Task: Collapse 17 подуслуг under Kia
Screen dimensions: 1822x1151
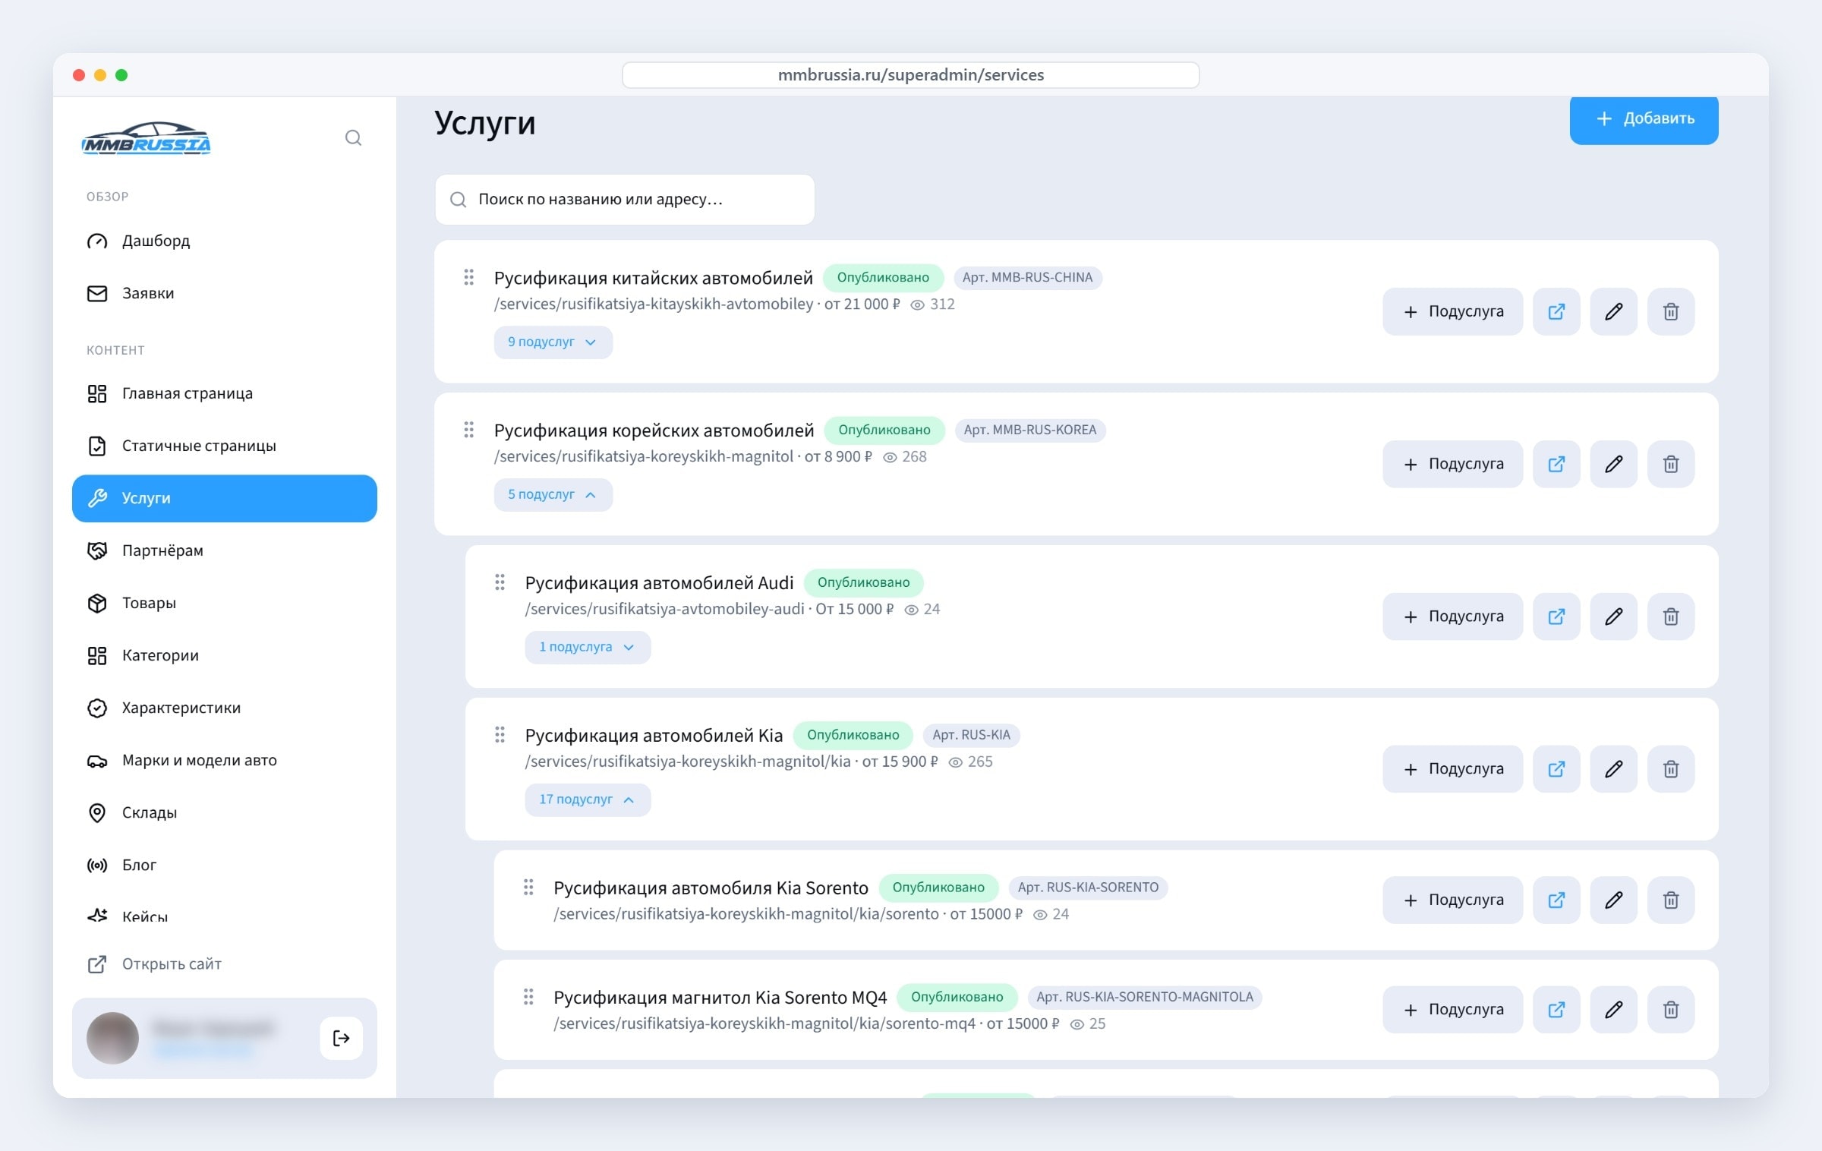Action: (588, 800)
